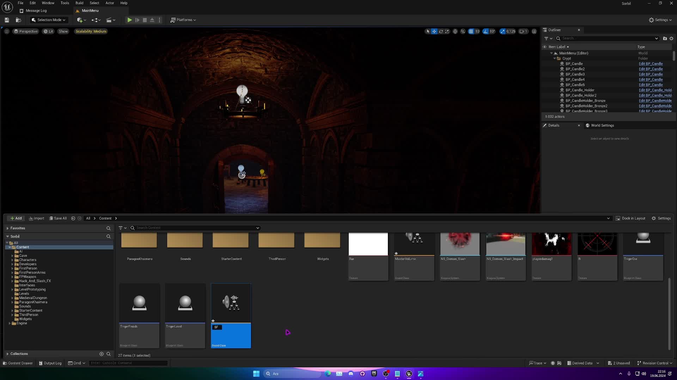Open the Build menu

[79, 3]
